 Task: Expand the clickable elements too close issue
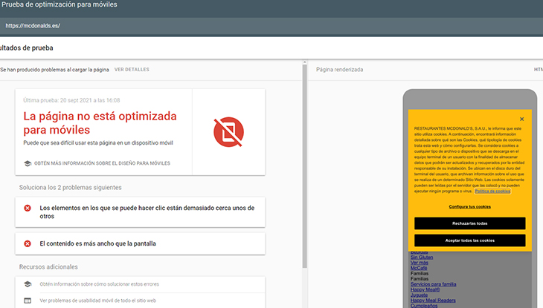tap(141, 212)
